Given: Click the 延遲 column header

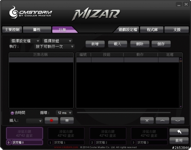Looking at the screenshot, I should (170, 55).
